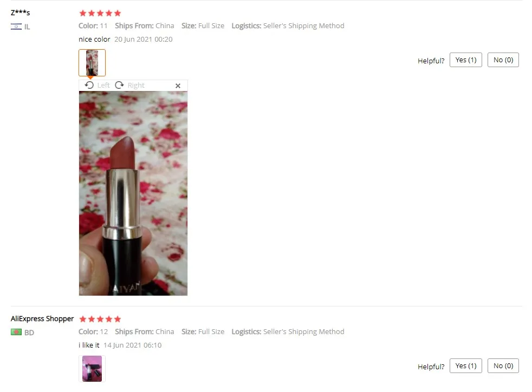Viewport: 532px width, 392px height.
Task: Click the Israel flag icon beside IL
Action: coord(16,27)
